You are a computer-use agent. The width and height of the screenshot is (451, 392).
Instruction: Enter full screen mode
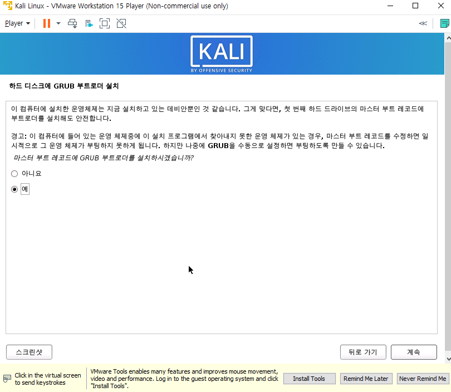coord(105,23)
